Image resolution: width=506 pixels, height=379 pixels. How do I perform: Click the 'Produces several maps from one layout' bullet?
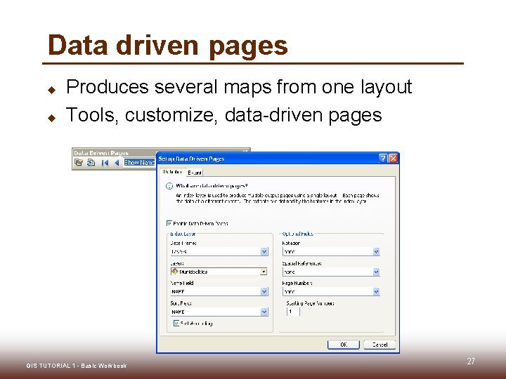tap(239, 87)
